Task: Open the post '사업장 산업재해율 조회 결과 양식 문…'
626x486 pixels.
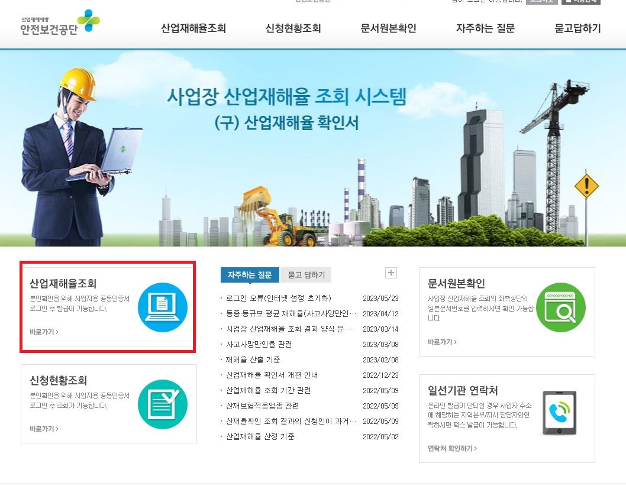Action: [289, 329]
